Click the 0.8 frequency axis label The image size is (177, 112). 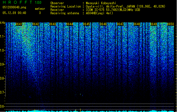(x=2, y=78)
